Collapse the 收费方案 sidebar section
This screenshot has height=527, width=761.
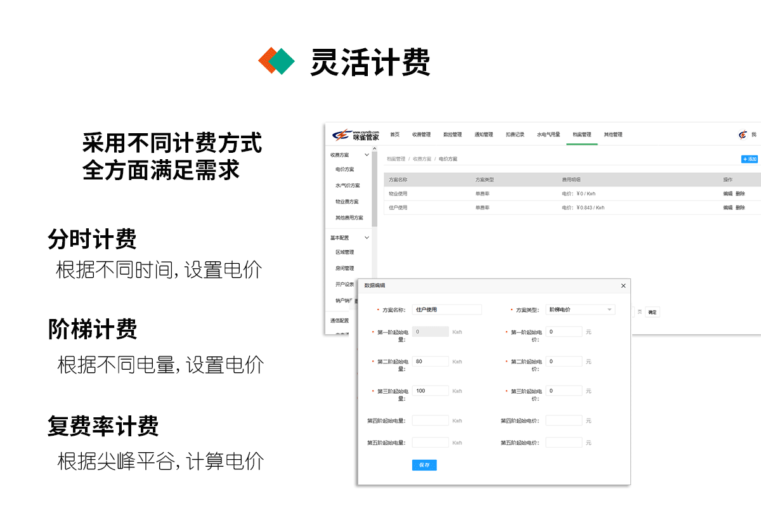click(x=366, y=155)
